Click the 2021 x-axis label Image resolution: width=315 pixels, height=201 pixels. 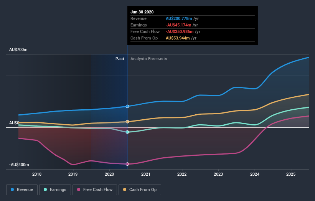pyautogui.click(x=146, y=174)
